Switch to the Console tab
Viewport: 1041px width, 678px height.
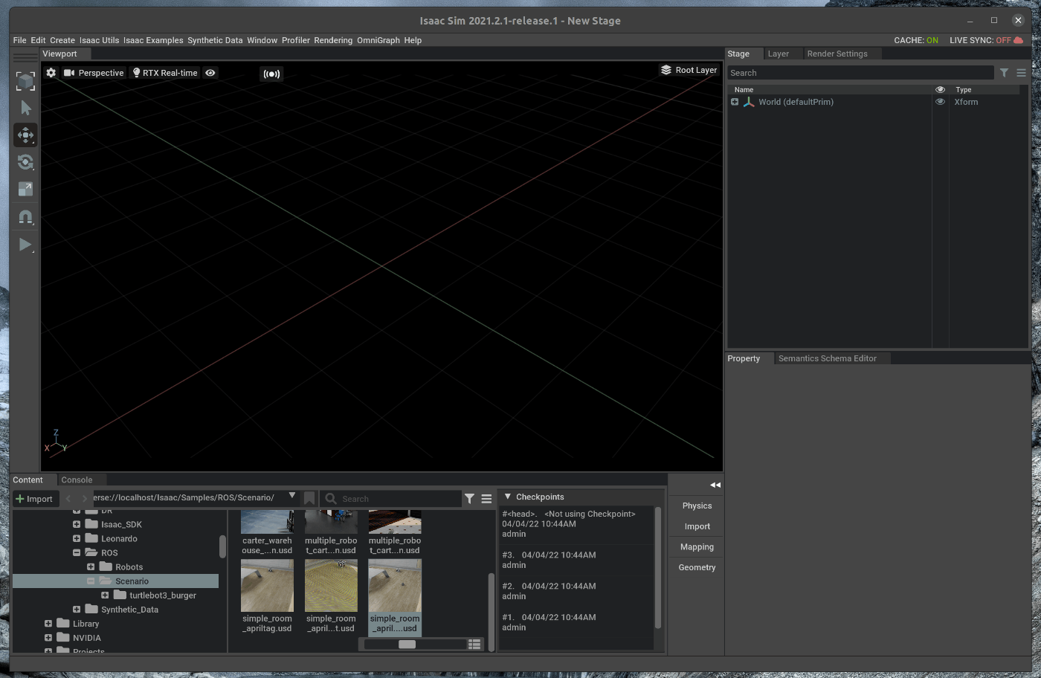pos(77,480)
